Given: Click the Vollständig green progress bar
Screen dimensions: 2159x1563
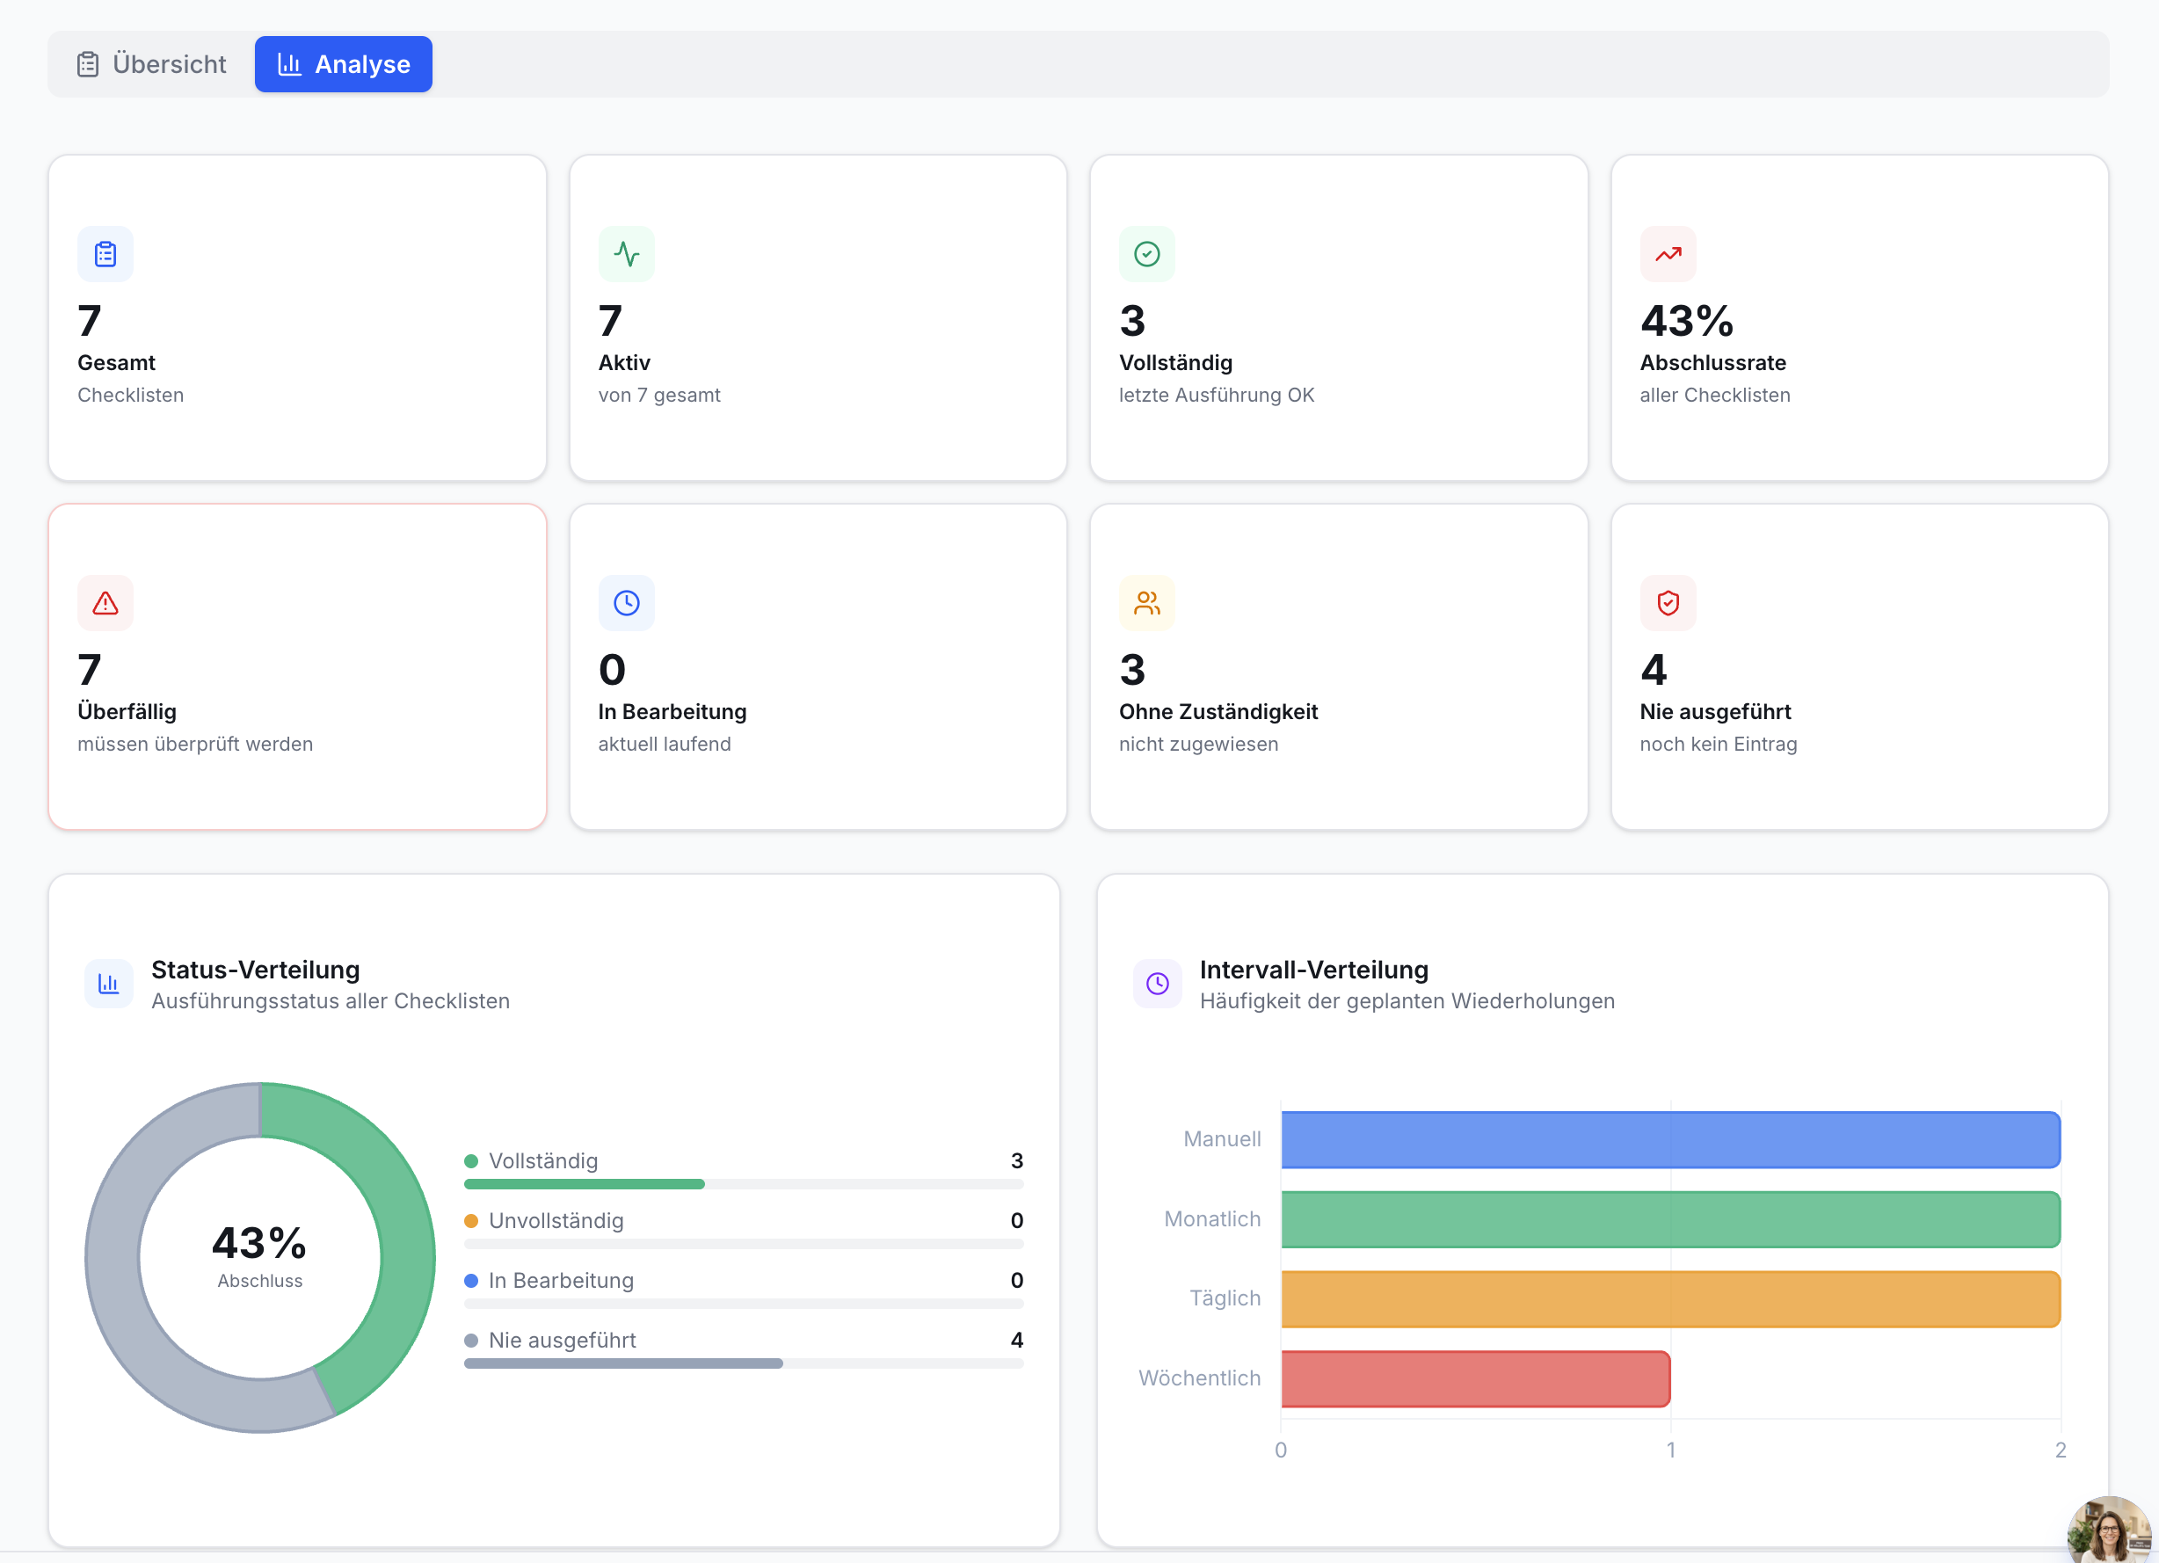Looking at the screenshot, I should [584, 1185].
